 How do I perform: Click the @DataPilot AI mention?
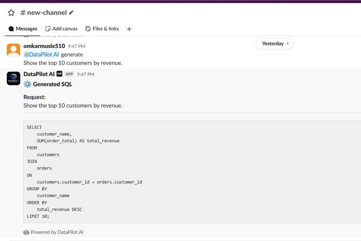[42, 54]
